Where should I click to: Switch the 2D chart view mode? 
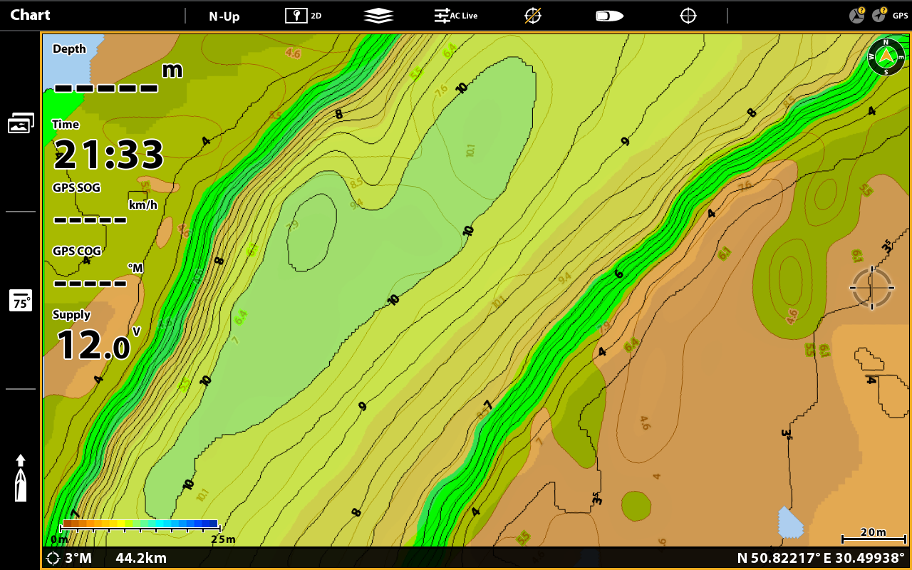coord(303,15)
